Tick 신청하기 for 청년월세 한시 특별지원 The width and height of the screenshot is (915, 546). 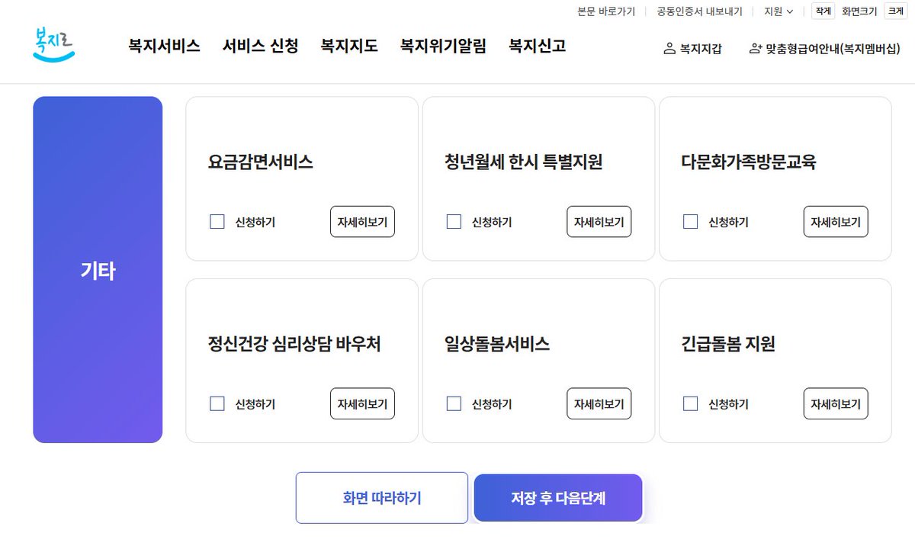coord(454,222)
